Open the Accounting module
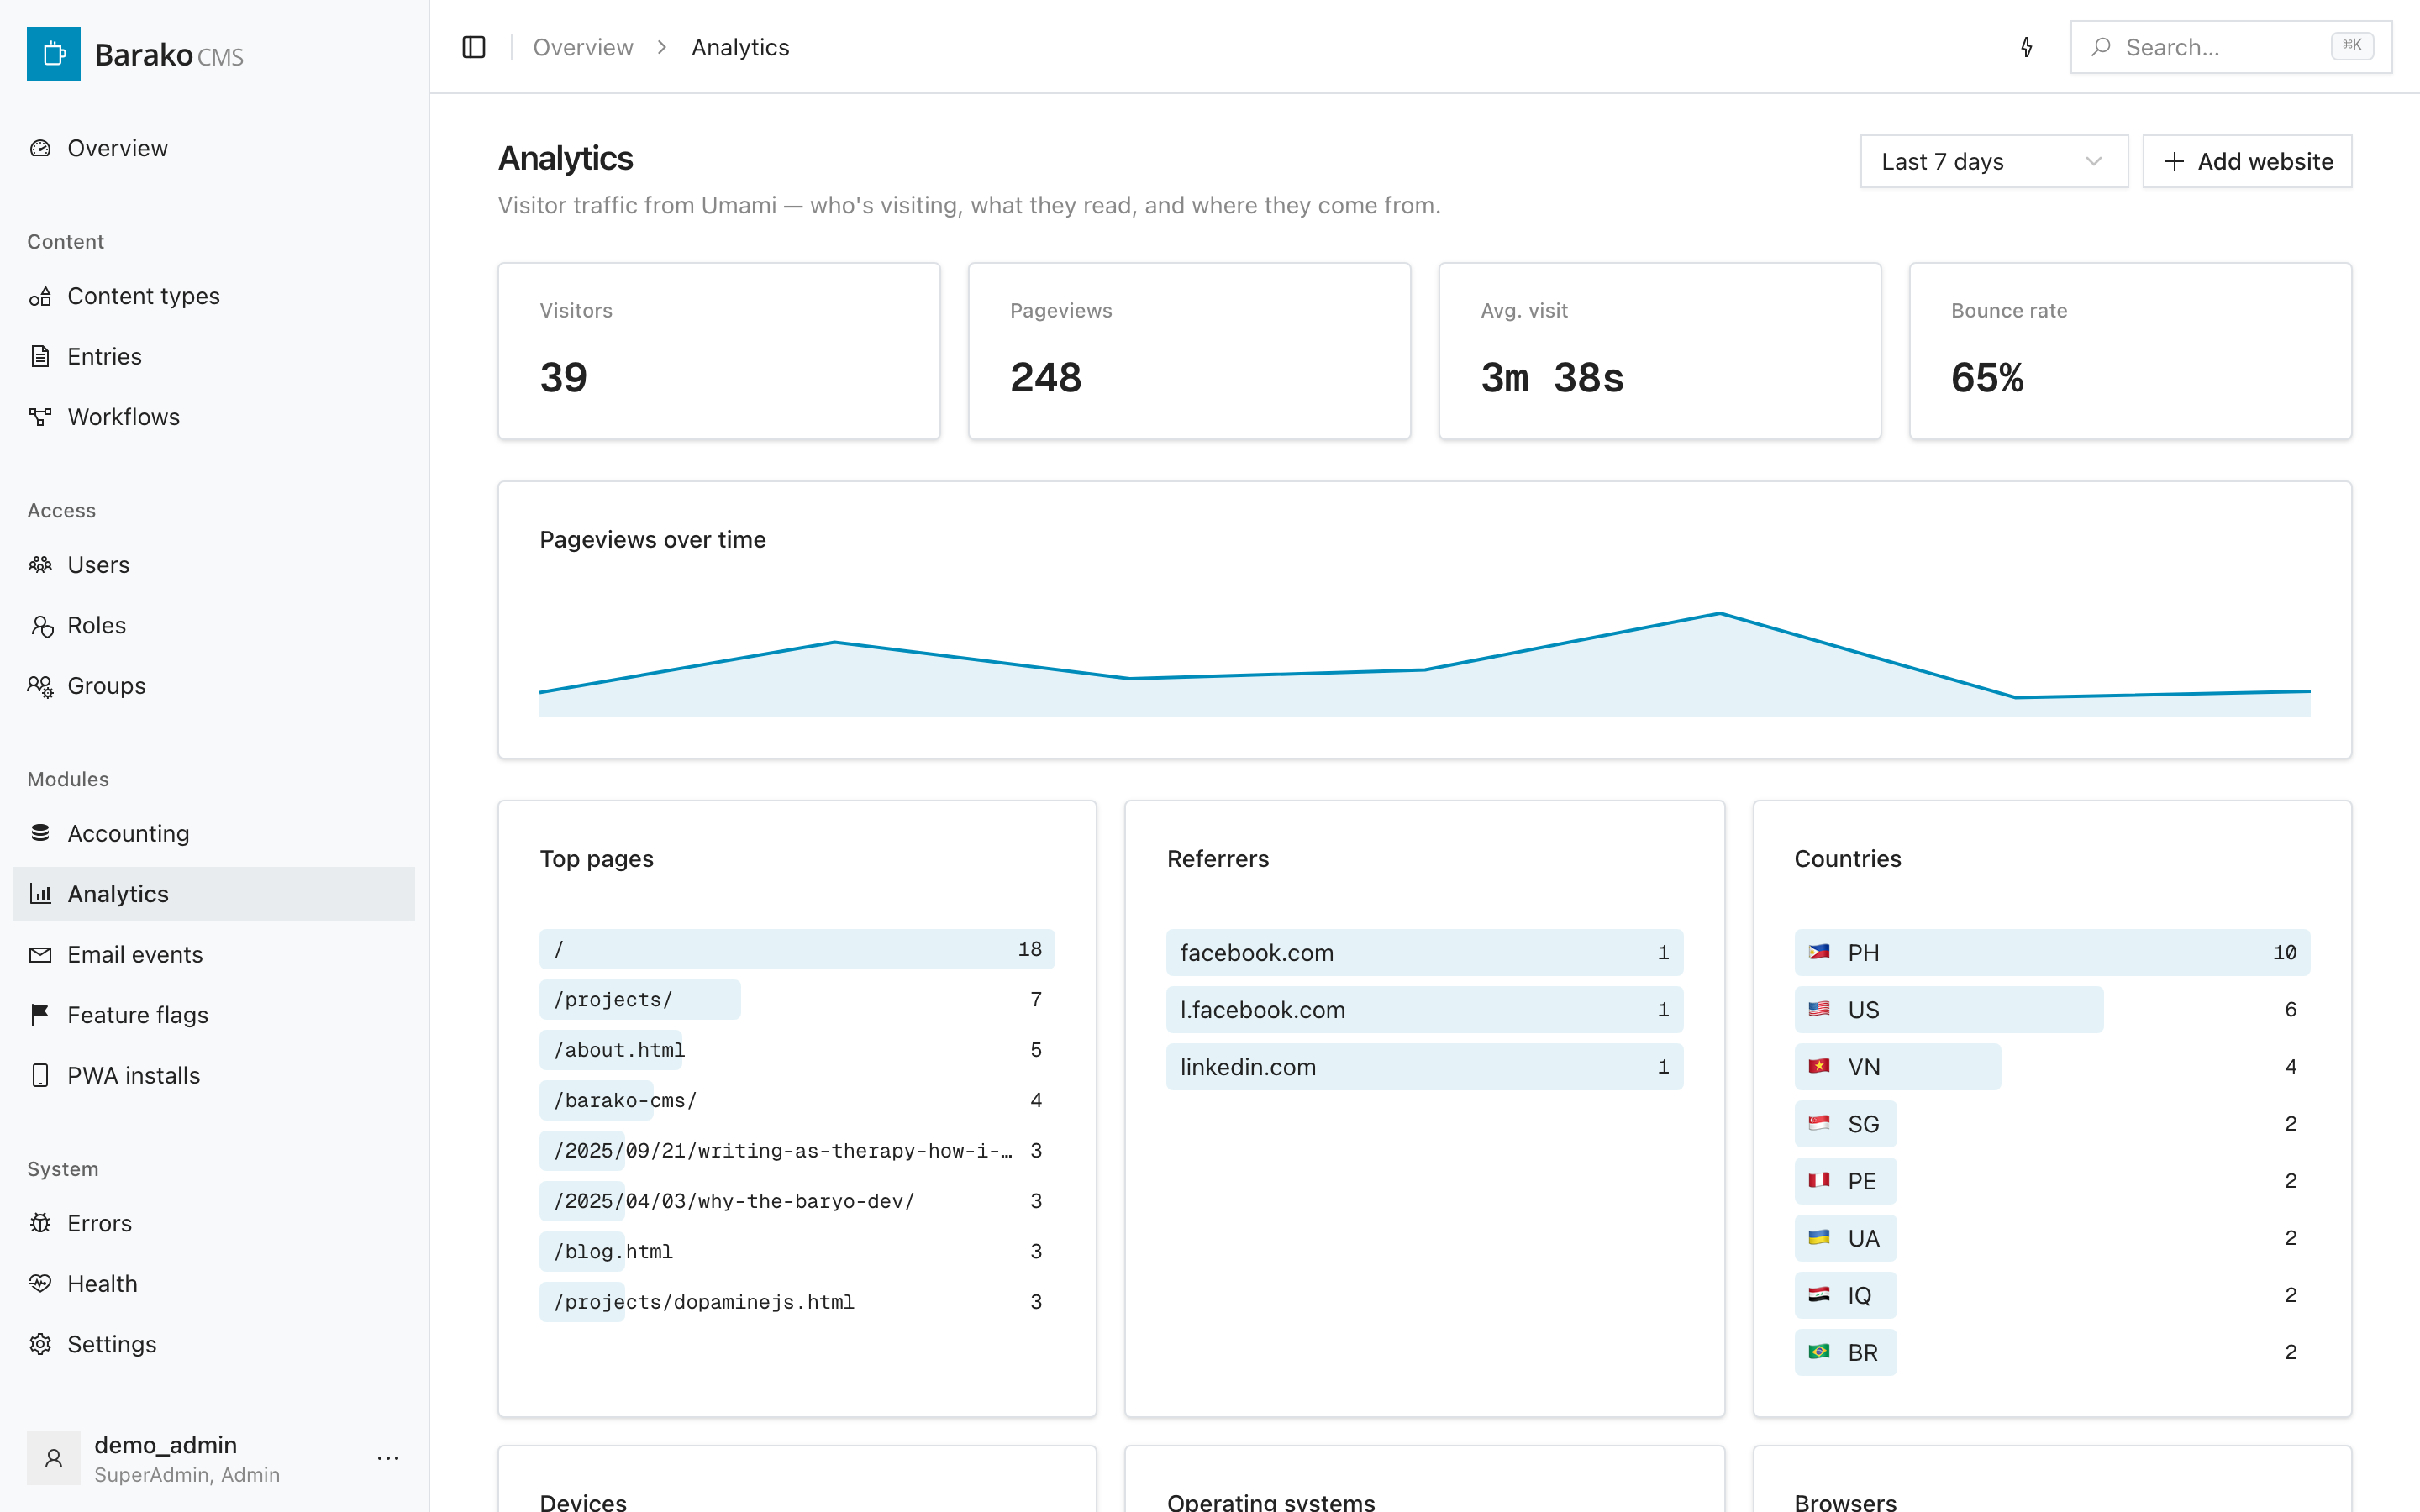 tap(214, 833)
